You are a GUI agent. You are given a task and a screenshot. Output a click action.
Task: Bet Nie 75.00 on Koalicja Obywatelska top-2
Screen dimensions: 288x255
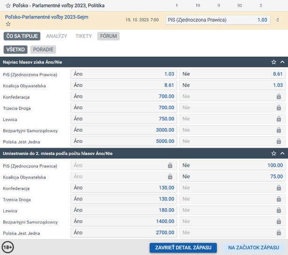(232, 176)
